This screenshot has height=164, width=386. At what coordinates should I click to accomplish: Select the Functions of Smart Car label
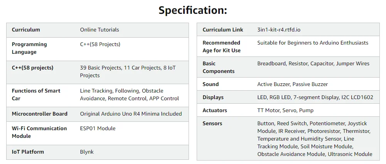(x=36, y=94)
